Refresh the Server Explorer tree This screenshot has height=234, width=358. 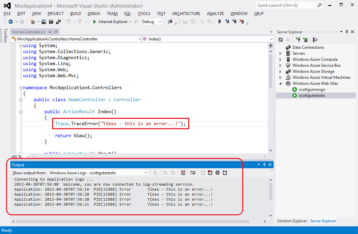tap(280, 40)
